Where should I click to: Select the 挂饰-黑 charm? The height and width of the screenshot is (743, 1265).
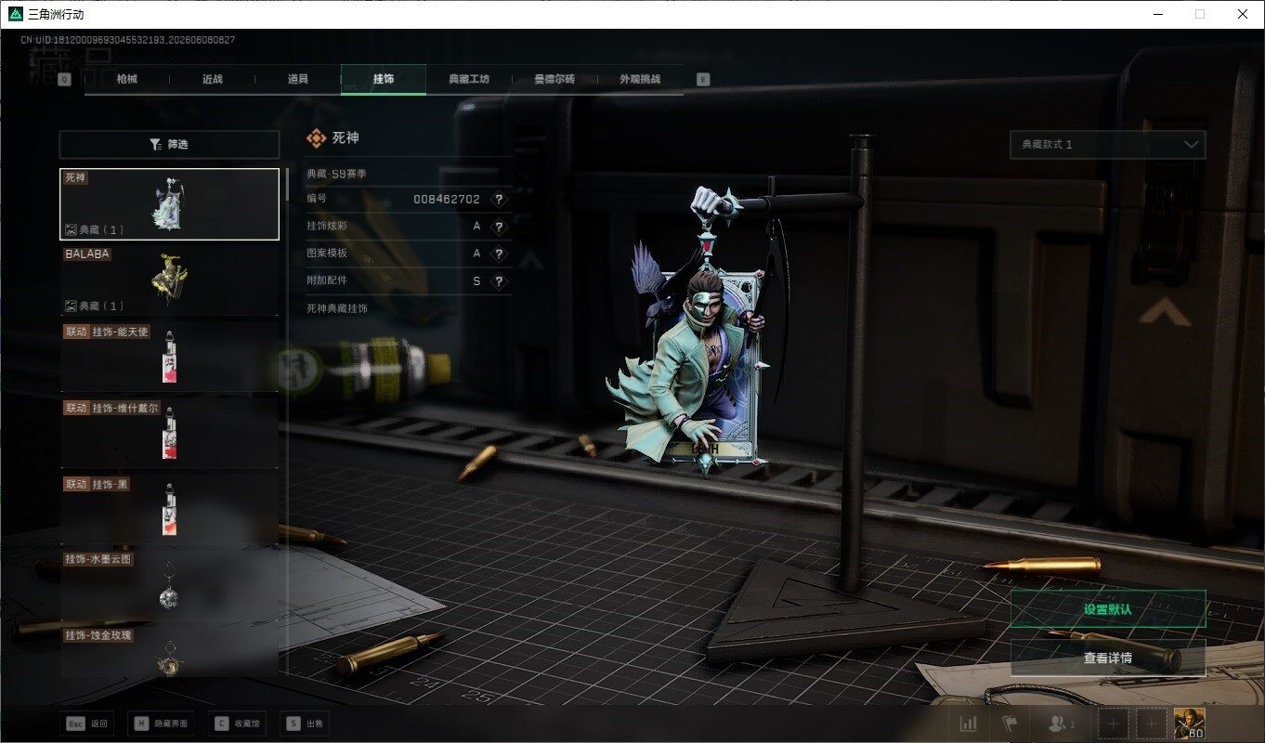[x=169, y=509]
